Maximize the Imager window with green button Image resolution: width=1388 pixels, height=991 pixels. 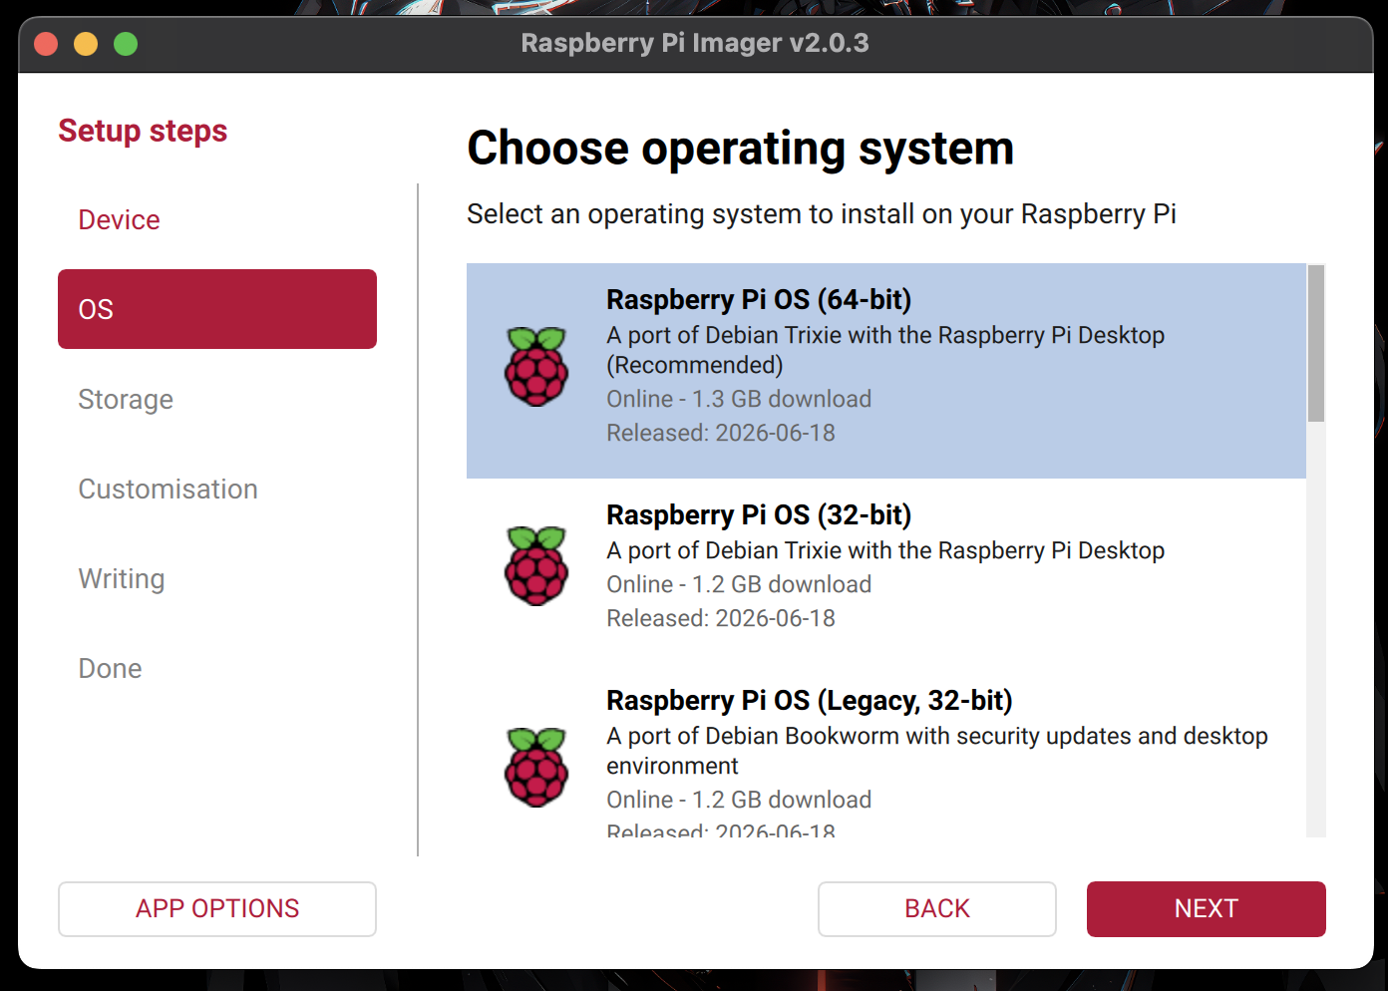point(126,44)
